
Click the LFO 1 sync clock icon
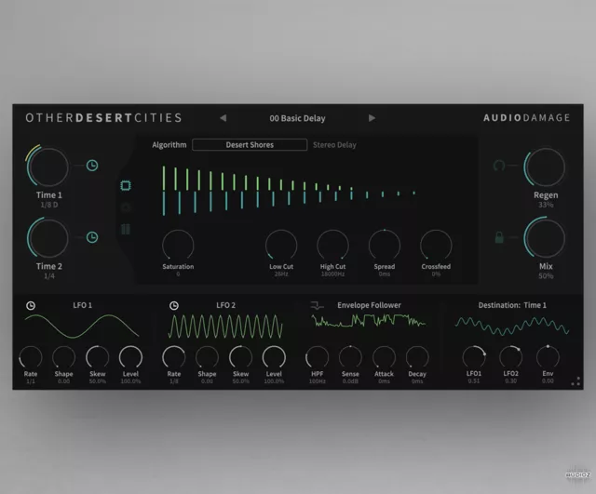(30, 305)
